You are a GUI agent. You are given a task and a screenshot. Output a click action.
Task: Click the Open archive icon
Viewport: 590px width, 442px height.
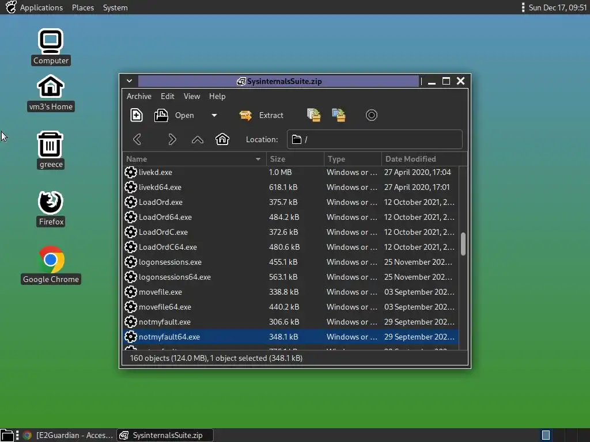click(161, 115)
